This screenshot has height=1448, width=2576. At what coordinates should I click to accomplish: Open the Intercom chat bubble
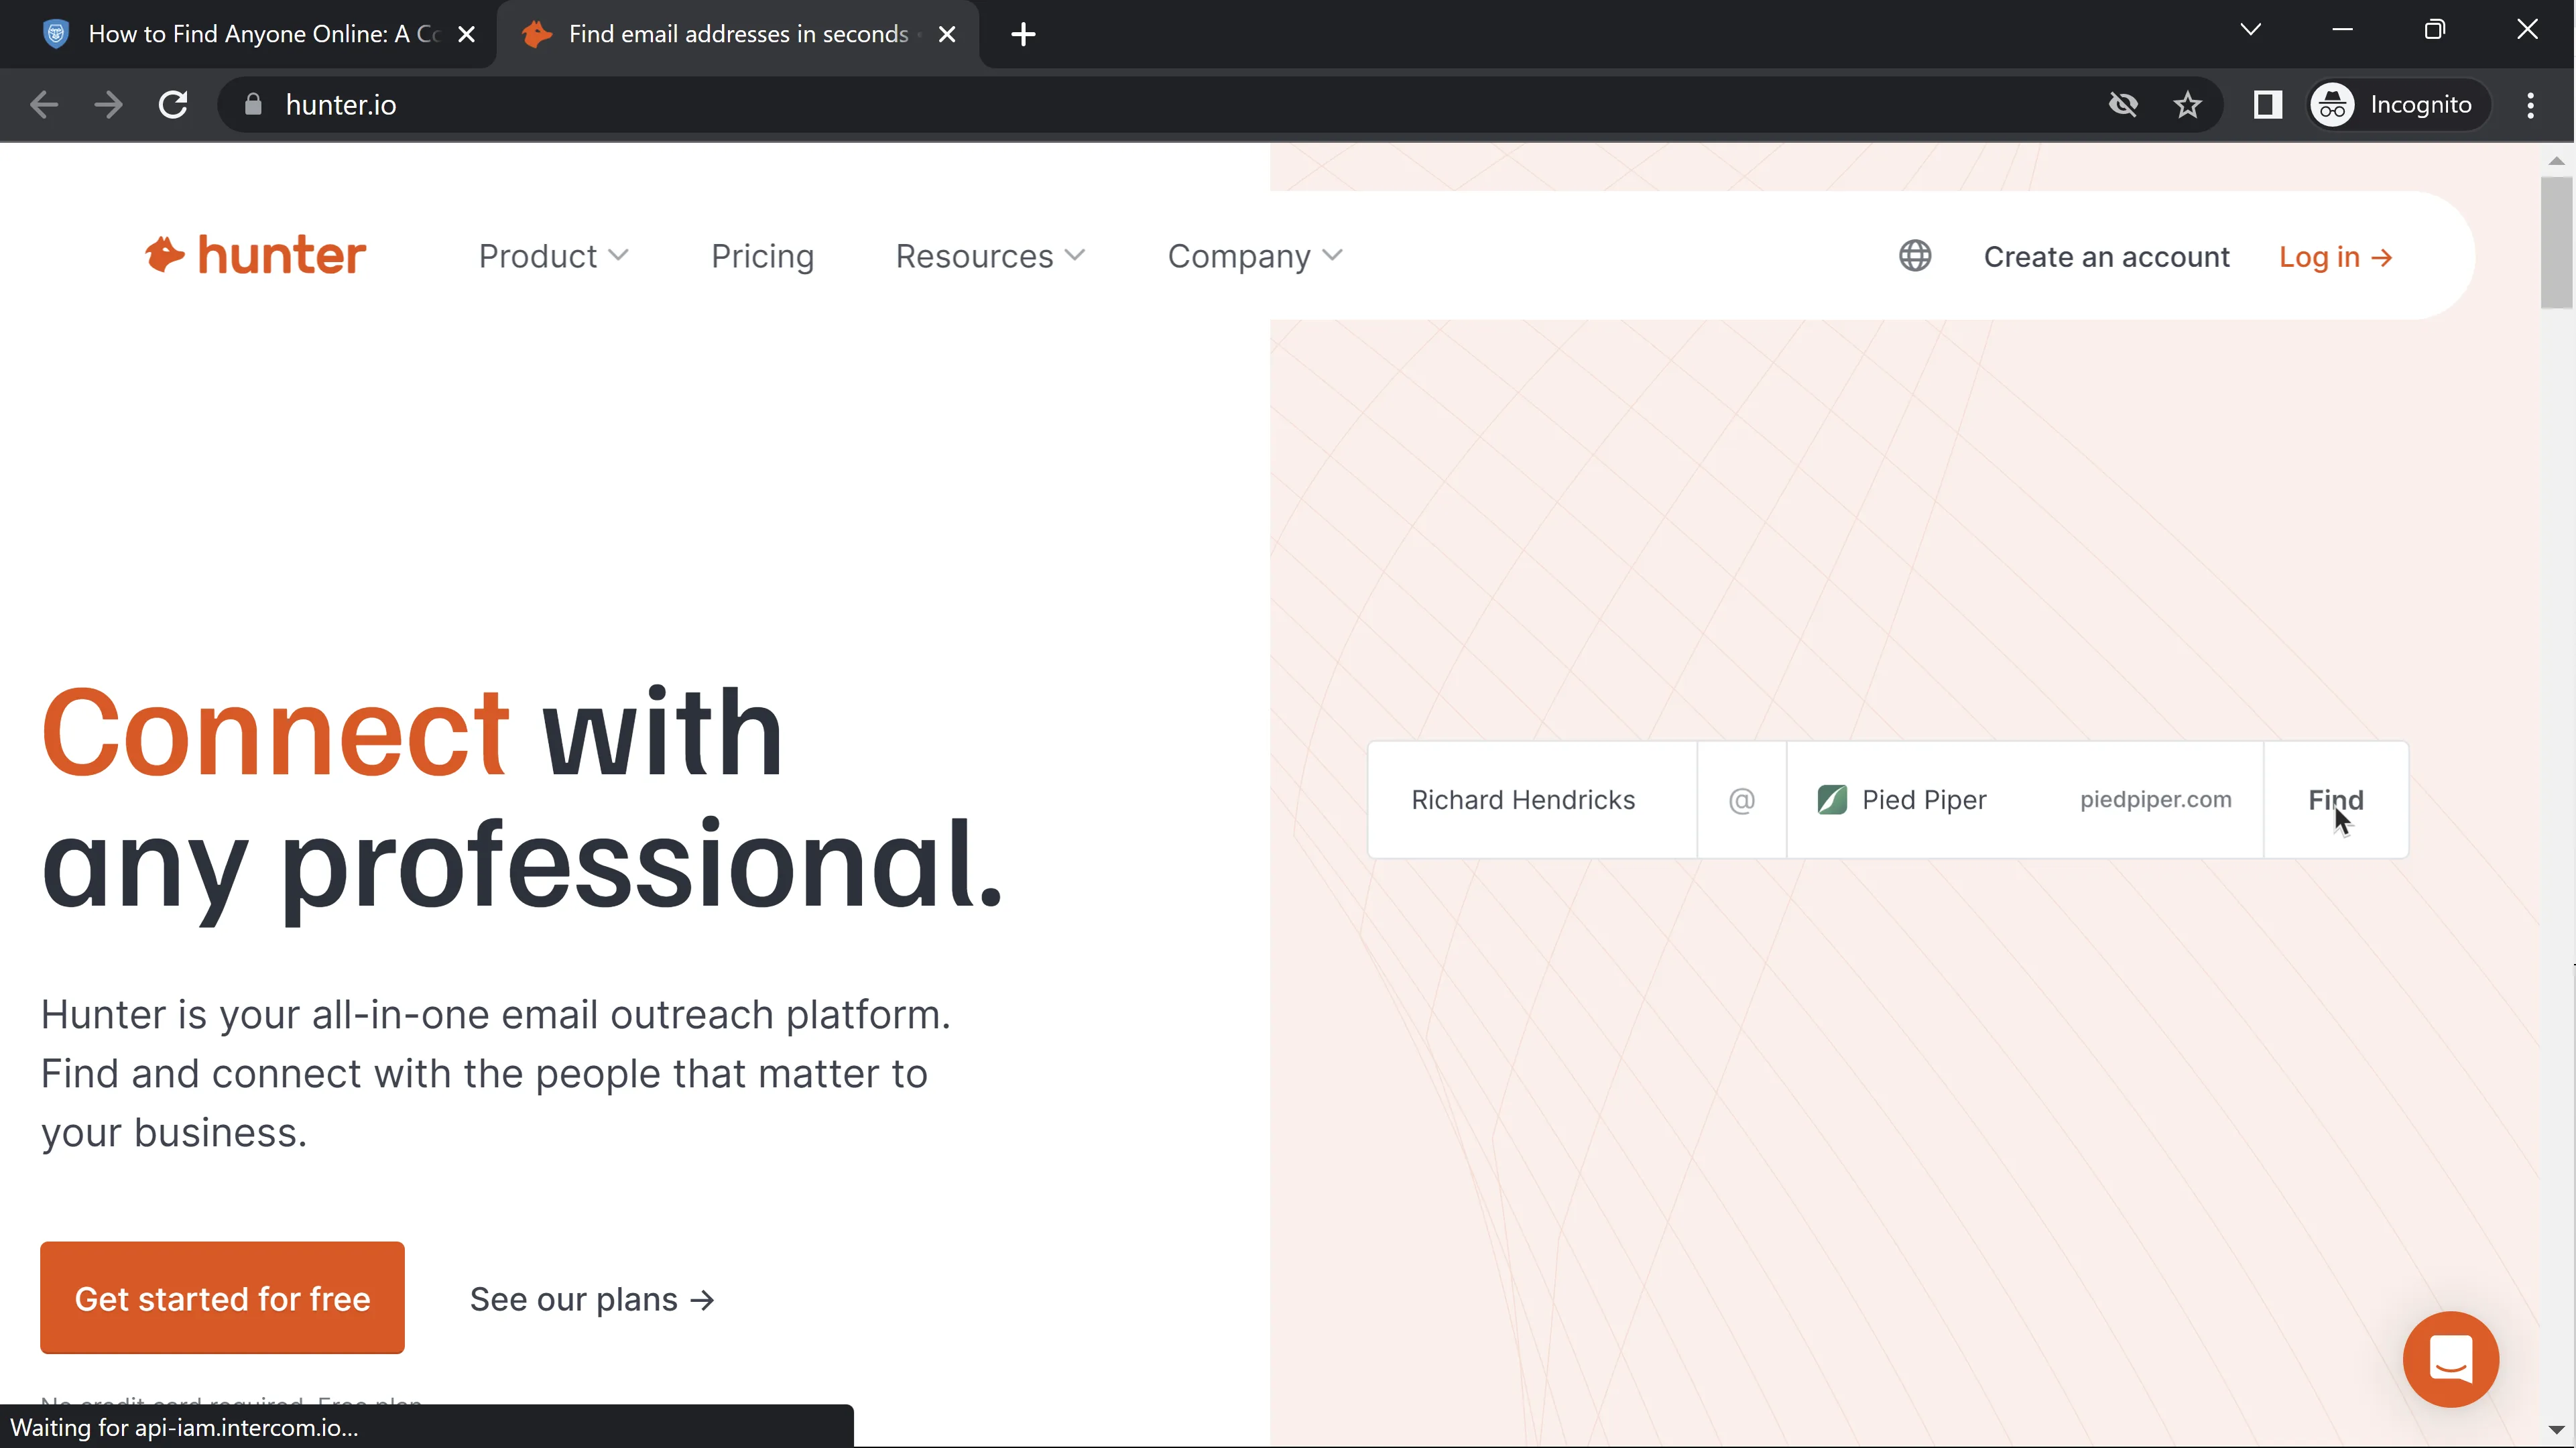point(2450,1359)
